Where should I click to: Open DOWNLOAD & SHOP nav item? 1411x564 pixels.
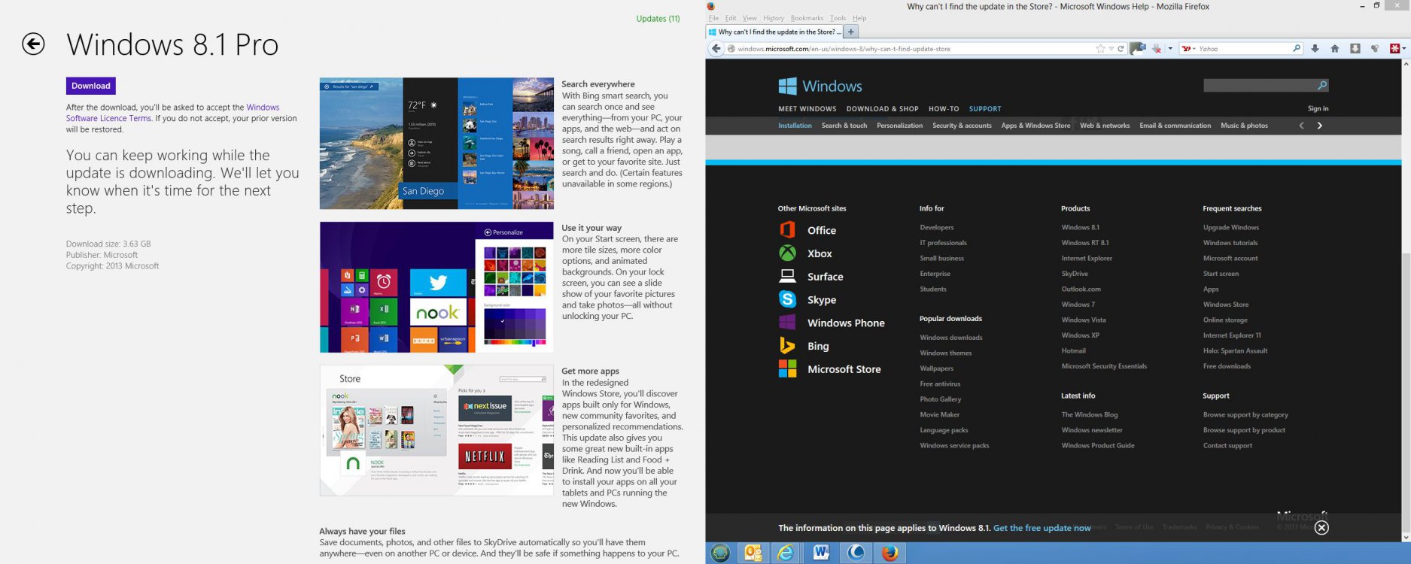(882, 109)
